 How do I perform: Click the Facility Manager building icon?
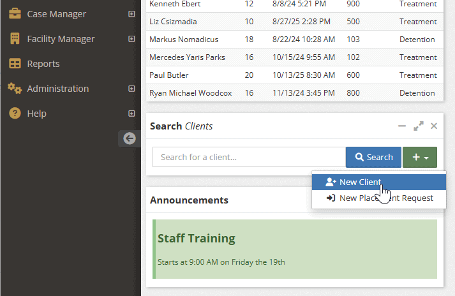point(15,39)
